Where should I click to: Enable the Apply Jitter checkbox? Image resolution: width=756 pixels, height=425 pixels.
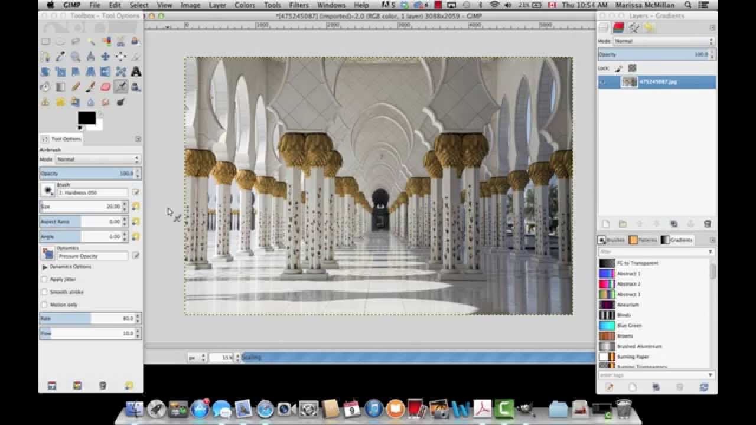44,279
